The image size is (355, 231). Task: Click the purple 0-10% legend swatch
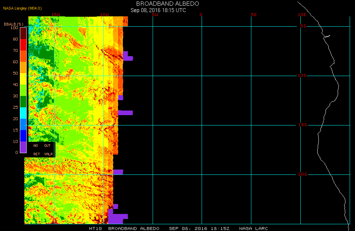(x=23, y=147)
